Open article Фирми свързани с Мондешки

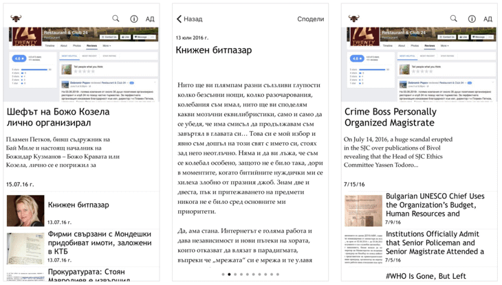100,242
